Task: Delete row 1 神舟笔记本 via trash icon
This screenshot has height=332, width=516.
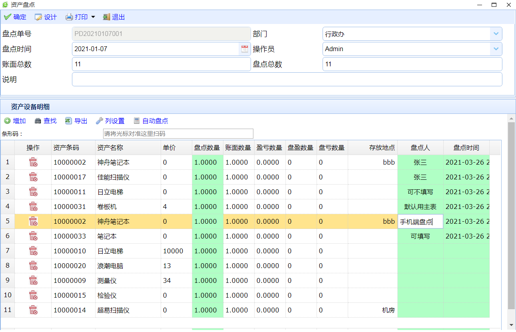Action: click(x=33, y=163)
